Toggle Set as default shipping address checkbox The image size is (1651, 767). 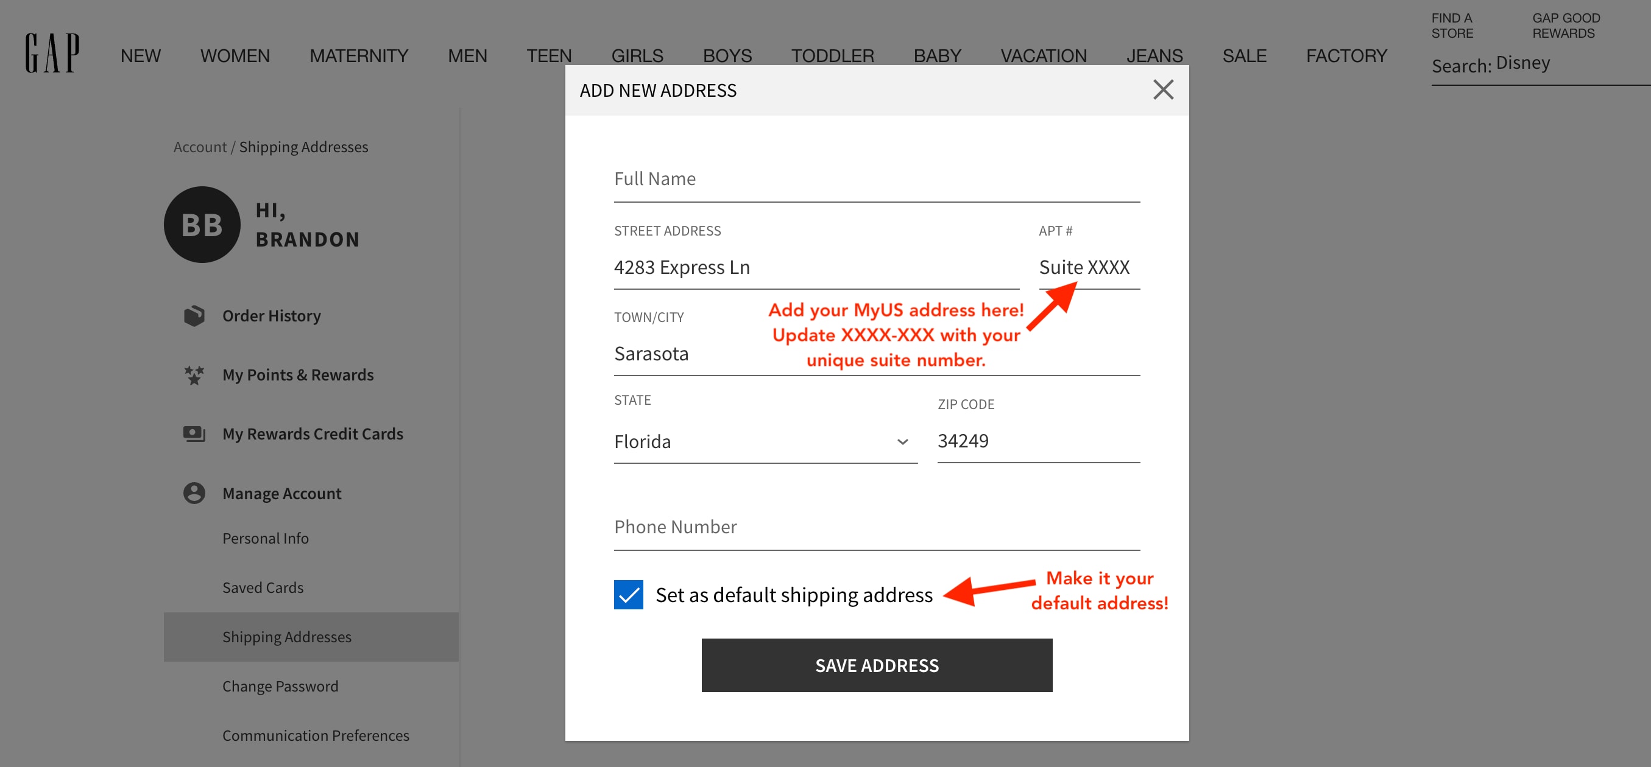click(x=628, y=595)
